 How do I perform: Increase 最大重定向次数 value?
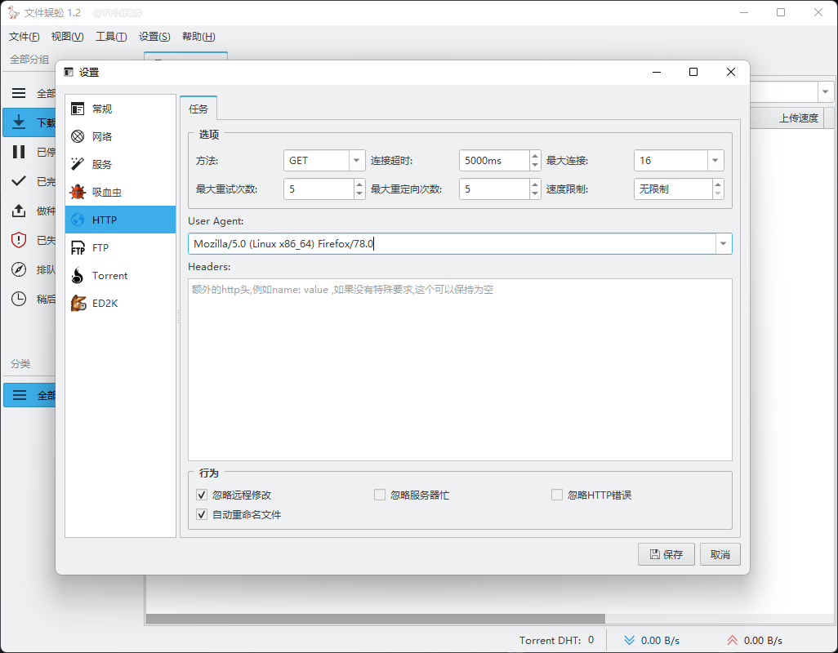(535, 184)
